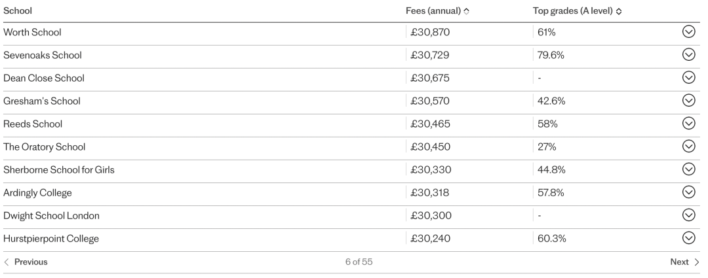708x278 pixels.
Task: Expand Ardingly College row chevron
Action: tap(688, 192)
